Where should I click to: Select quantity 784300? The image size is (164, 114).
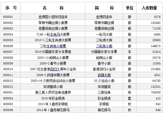156,92
